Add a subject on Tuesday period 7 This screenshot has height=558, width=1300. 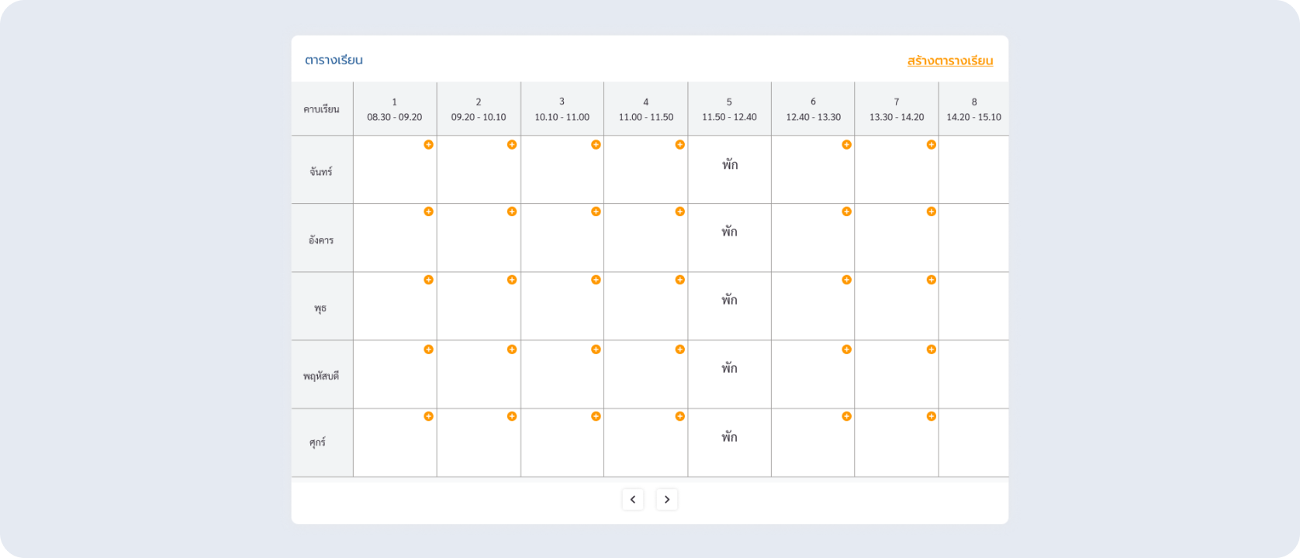931,212
